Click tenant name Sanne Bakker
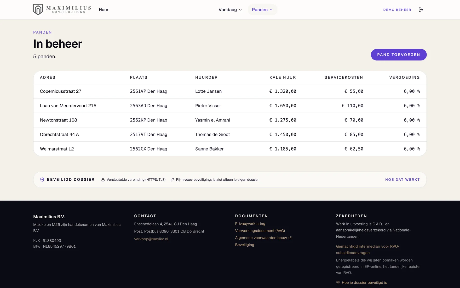 (x=209, y=149)
